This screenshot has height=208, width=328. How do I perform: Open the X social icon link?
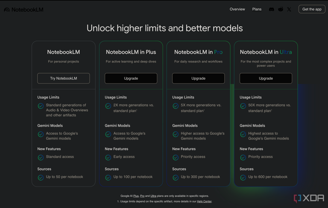point(289,9)
